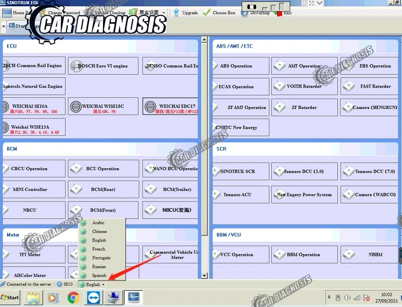This screenshot has width=402, height=307.
Task: Choose Português in the language menu
Action: click(102, 258)
